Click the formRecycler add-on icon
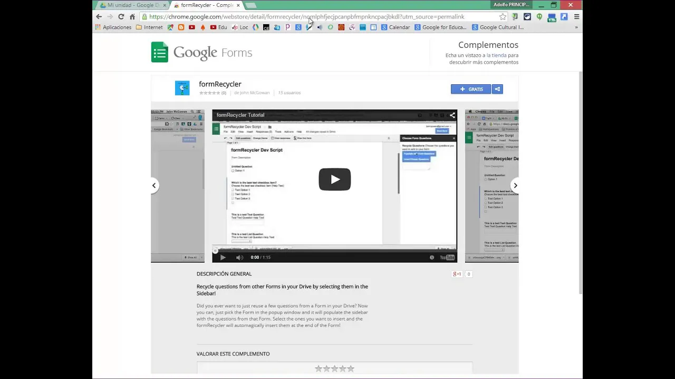The image size is (675, 379). [x=182, y=88]
